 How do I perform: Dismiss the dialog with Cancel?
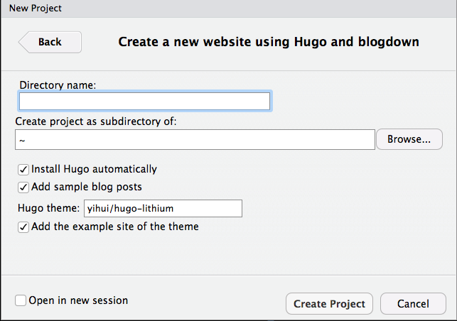pos(413,303)
